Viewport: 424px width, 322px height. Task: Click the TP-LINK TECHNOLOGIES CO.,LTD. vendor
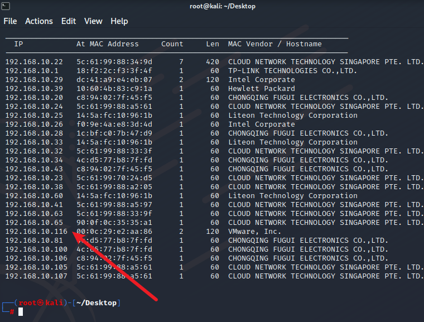point(292,71)
